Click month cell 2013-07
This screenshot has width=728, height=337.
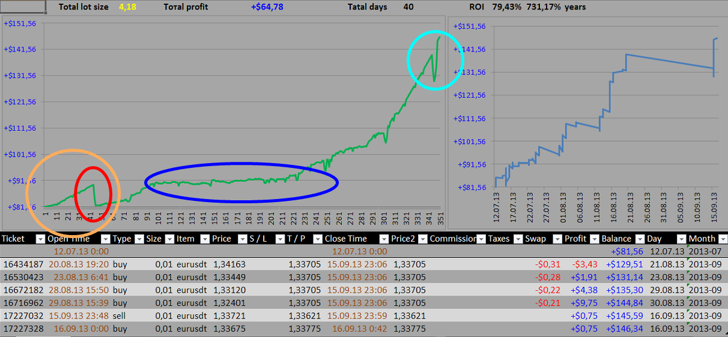[x=705, y=251]
